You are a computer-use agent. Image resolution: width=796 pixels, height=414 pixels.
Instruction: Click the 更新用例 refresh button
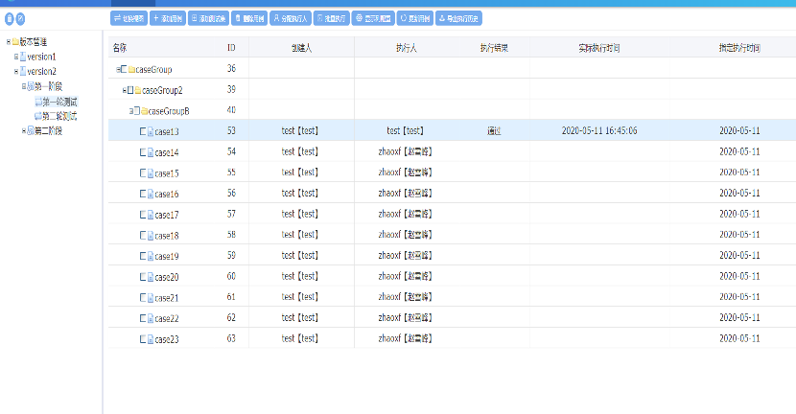click(413, 18)
